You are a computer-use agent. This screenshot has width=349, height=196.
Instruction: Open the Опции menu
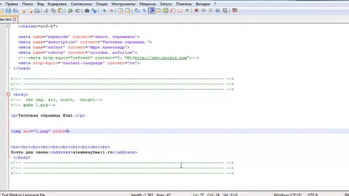101,4
